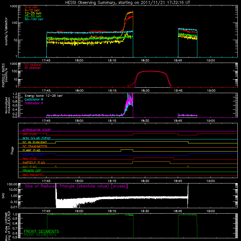Click the HI channel legend label

(x=33, y=68)
